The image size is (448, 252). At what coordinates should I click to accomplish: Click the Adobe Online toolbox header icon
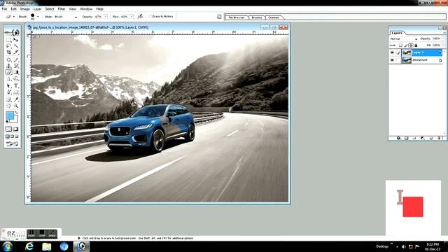pos(12,33)
